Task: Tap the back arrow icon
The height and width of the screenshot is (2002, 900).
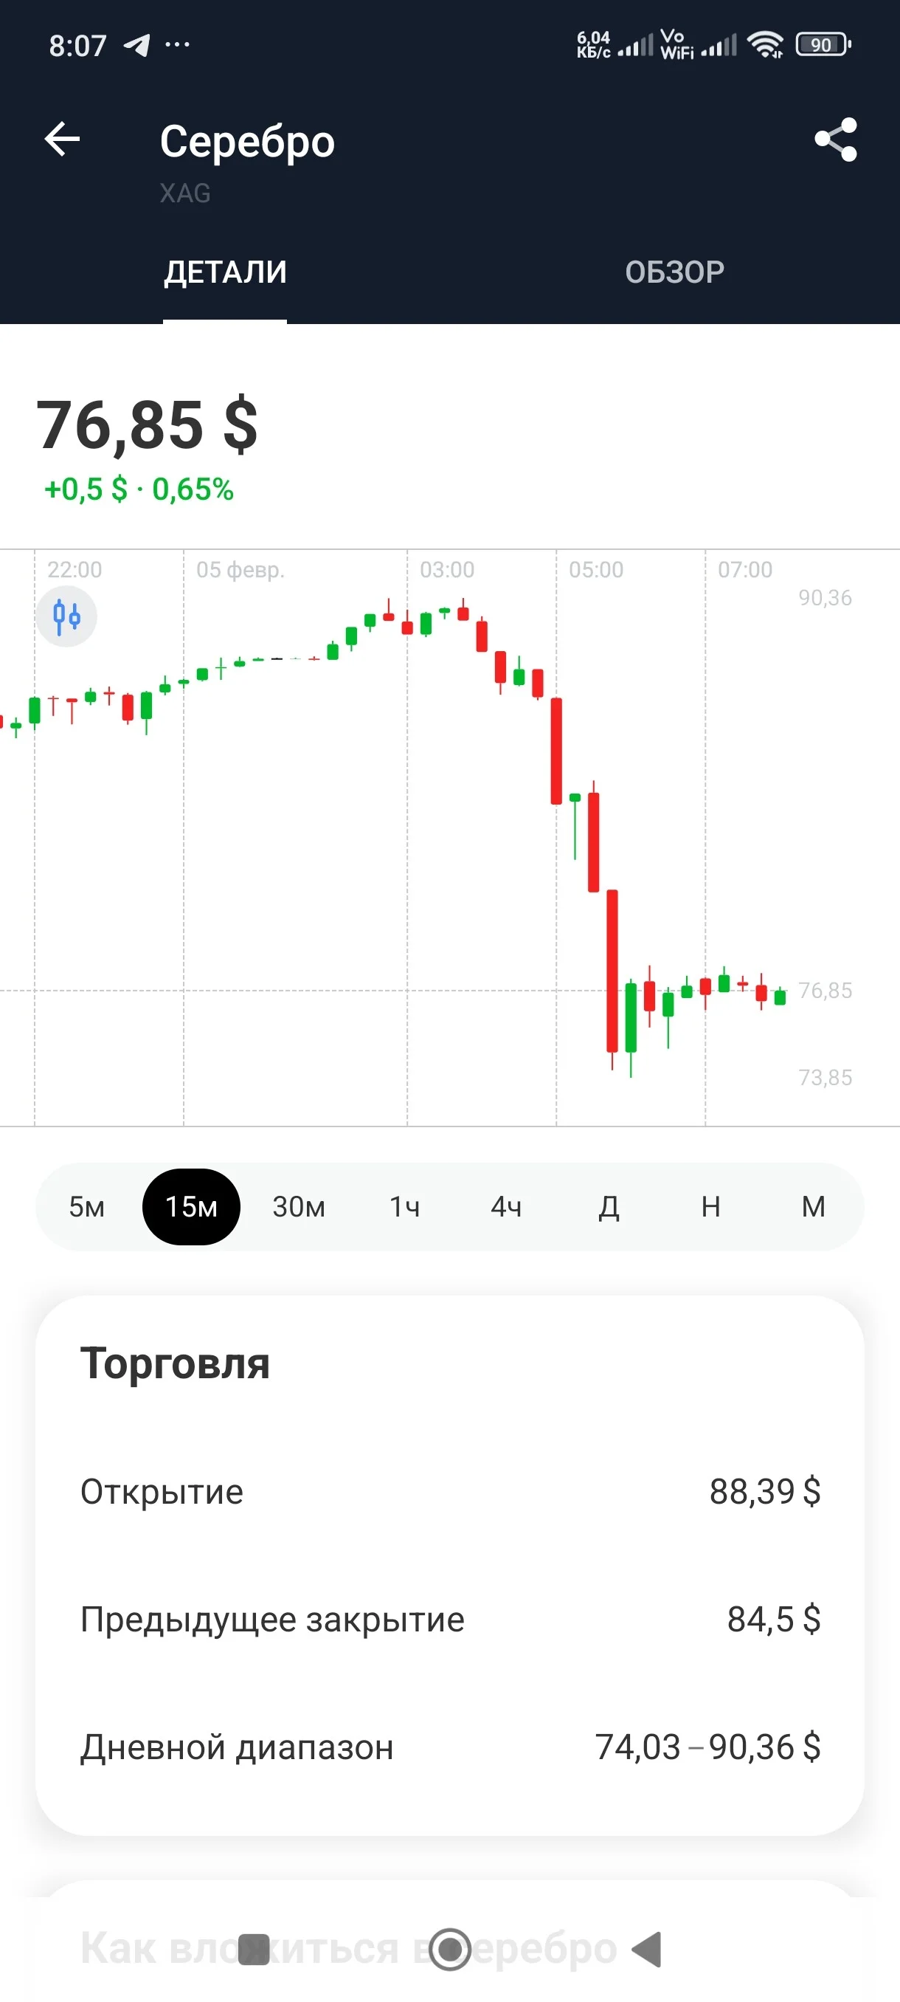Action: pyautogui.click(x=62, y=140)
